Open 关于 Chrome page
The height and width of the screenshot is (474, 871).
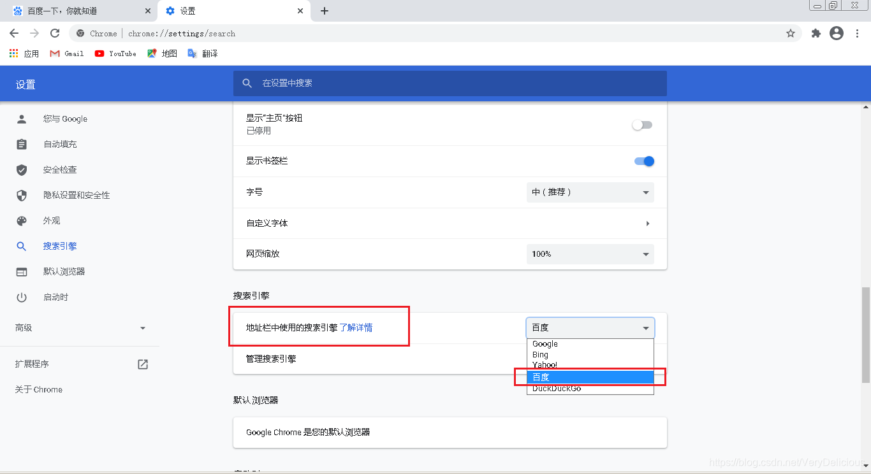coord(39,389)
